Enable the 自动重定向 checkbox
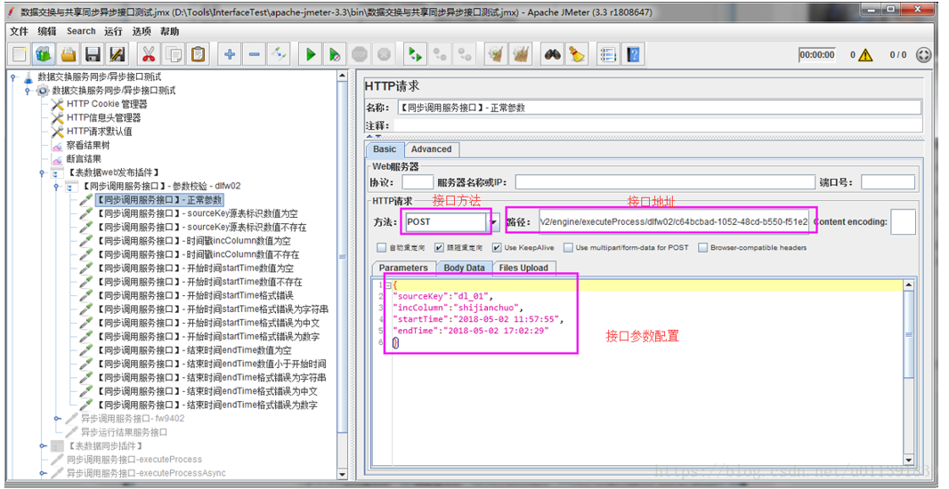 (x=381, y=247)
